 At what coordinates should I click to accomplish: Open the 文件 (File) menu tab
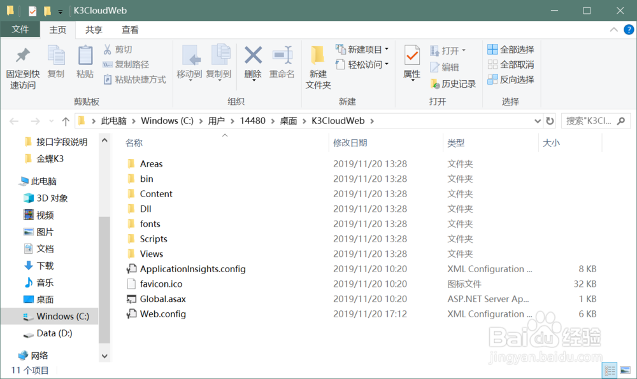pyautogui.click(x=20, y=30)
